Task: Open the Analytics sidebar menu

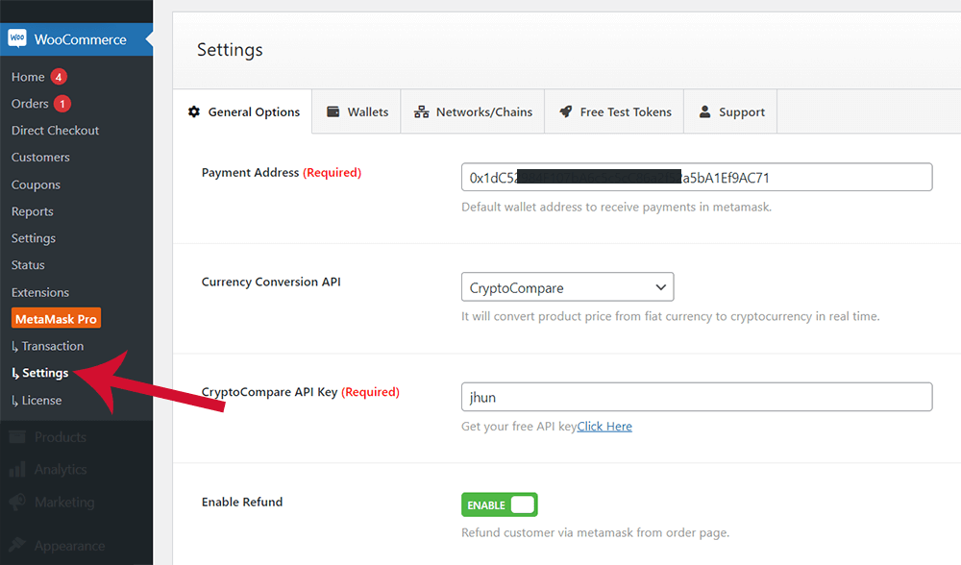Action: (x=61, y=470)
